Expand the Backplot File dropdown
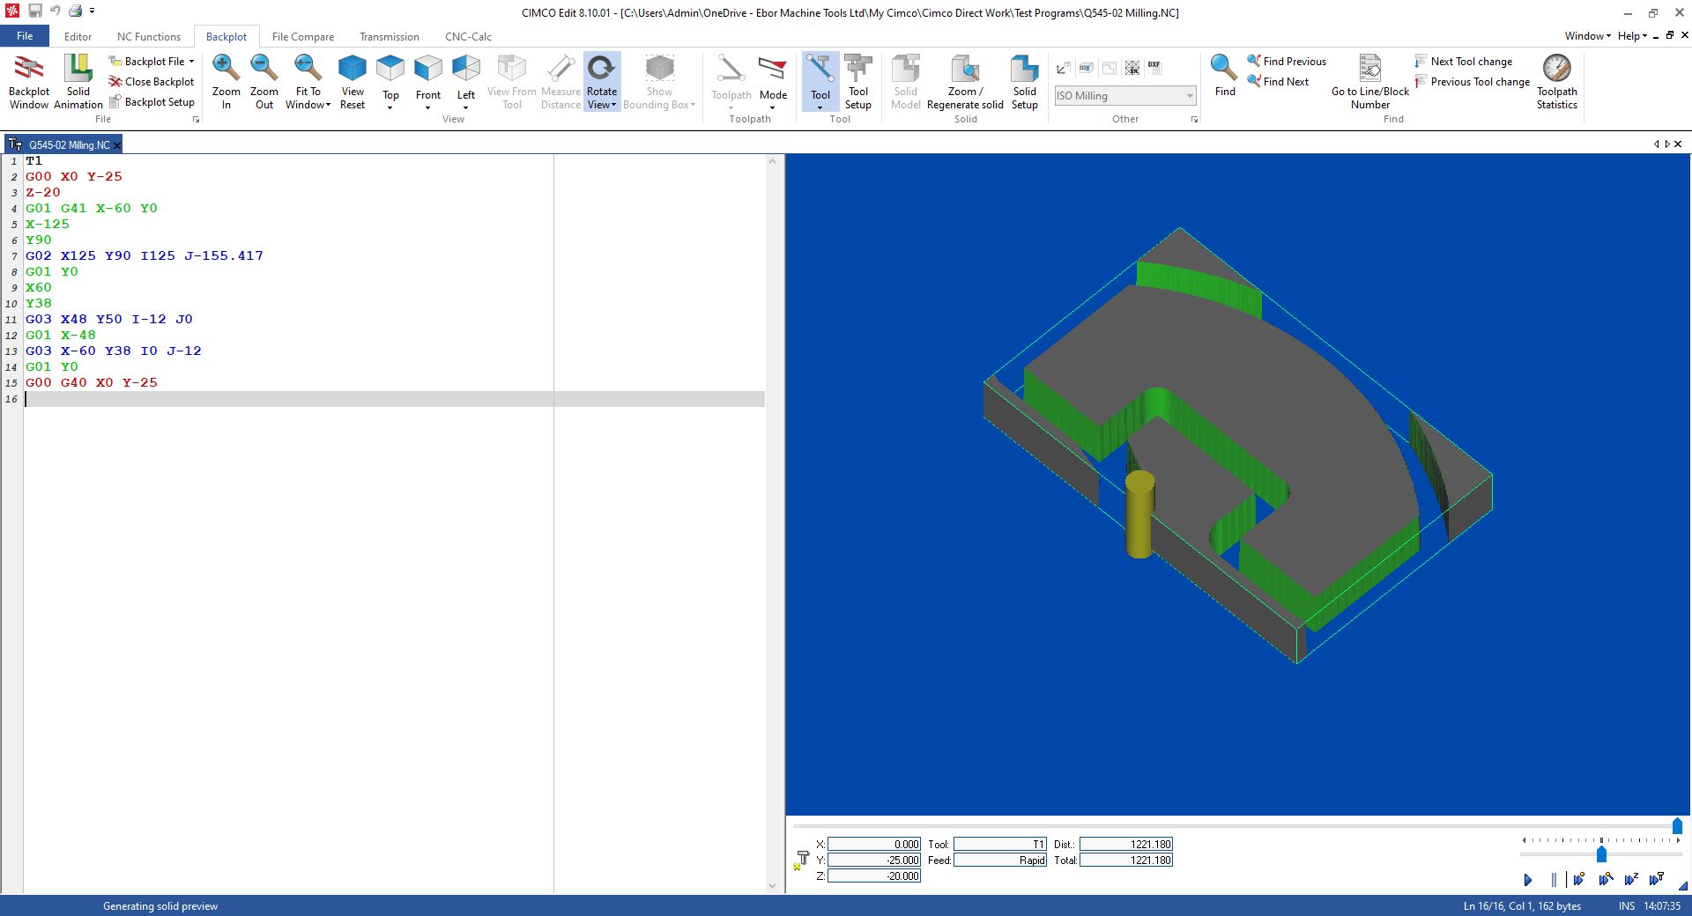This screenshot has width=1692, height=916. 191,62
